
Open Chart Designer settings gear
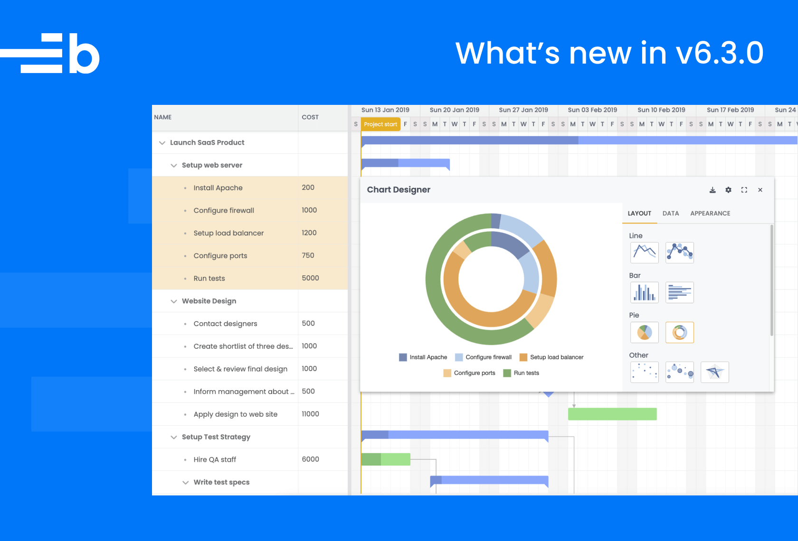click(x=728, y=190)
